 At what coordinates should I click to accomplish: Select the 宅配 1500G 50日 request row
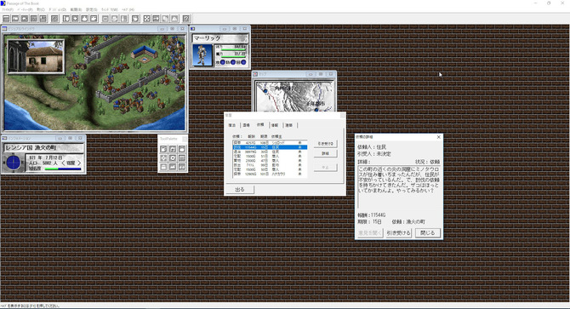[270, 169]
